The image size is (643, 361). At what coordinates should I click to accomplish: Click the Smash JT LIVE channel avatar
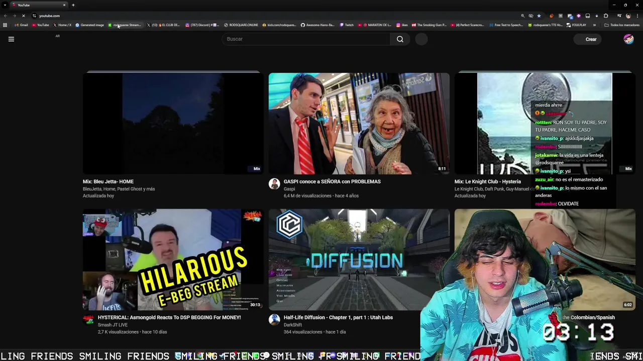tap(88, 320)
